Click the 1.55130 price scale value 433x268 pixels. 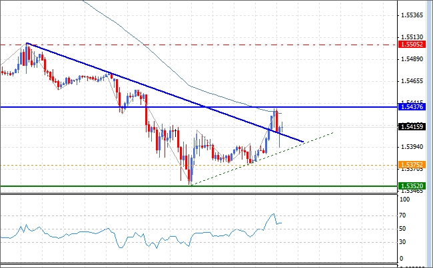point(412,37)
